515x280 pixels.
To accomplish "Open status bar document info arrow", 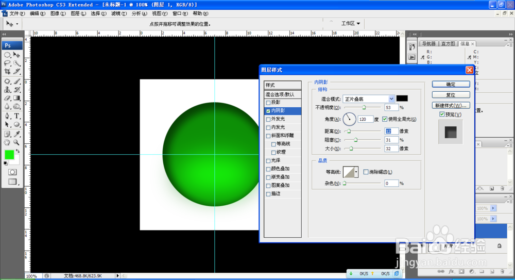I will click(117, 276).
